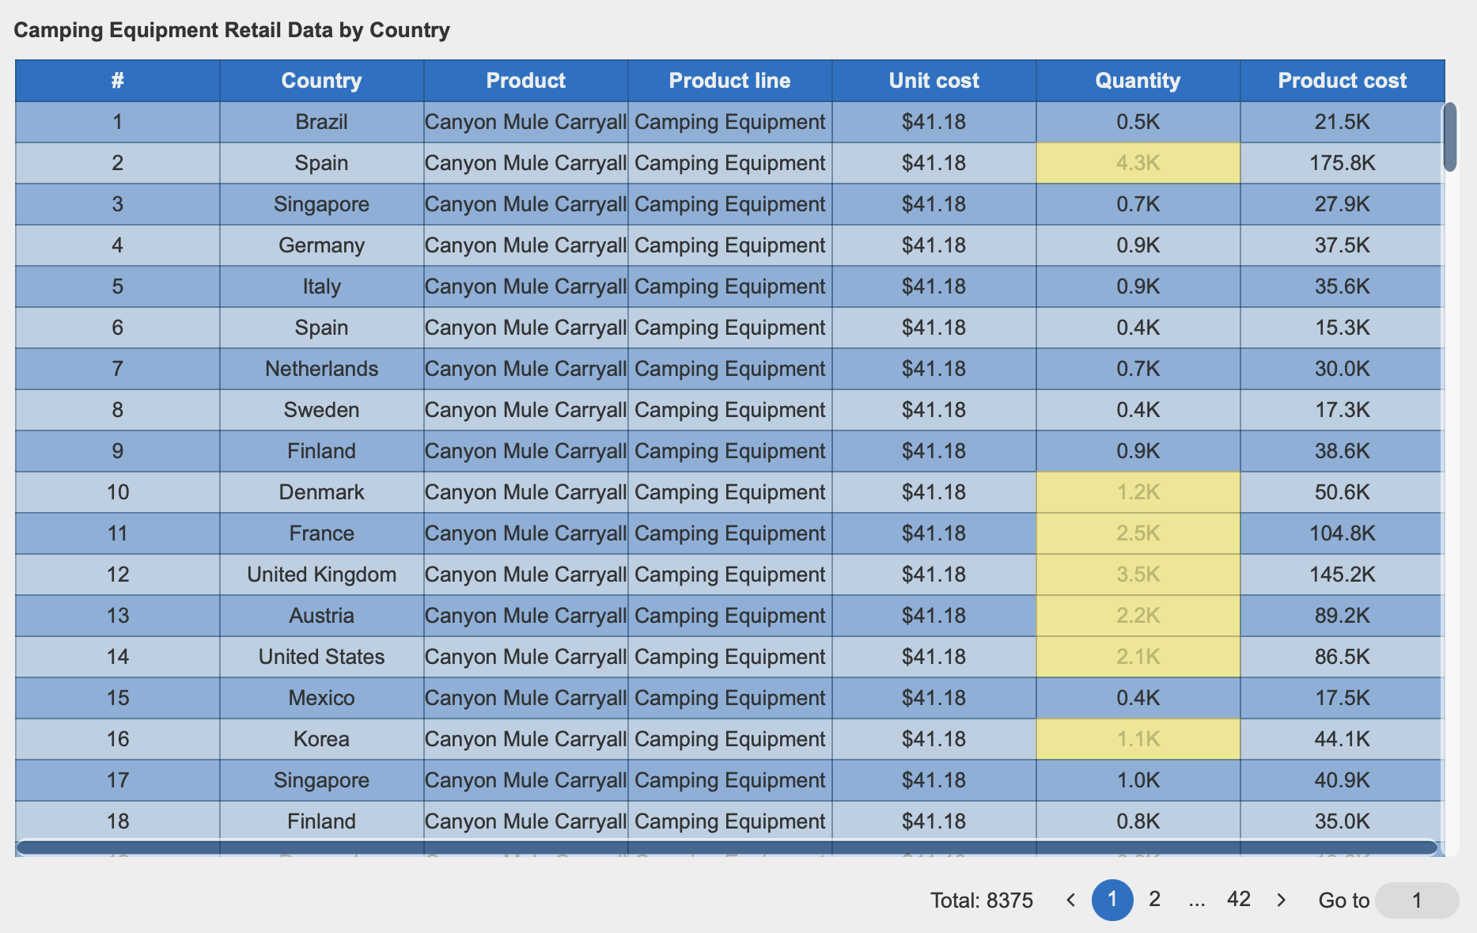Click the United Kingdom country cell
1477x933 pixels.
click(x=321, y=575)
